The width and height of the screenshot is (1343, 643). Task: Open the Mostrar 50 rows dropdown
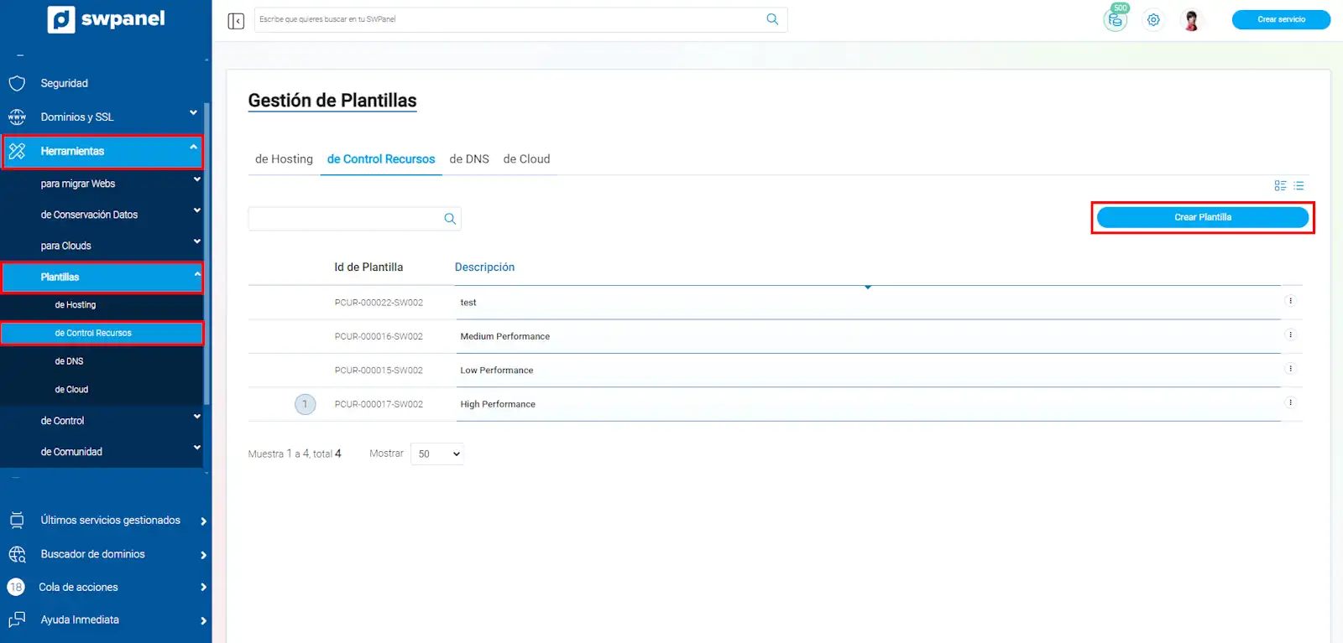(437, 454)
